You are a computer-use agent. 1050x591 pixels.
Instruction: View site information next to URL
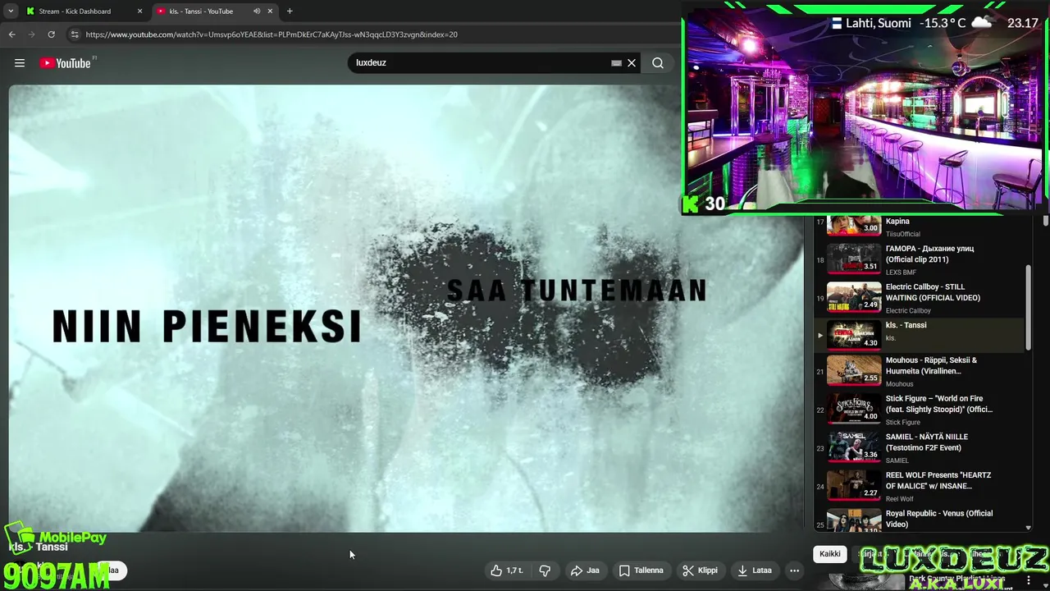click(x=75, y=34)
